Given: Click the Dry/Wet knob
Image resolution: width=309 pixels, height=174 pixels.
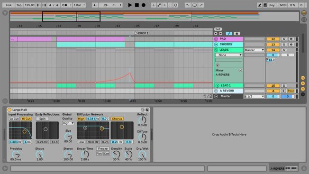Looking at the screenshot, I should (142, 155).
